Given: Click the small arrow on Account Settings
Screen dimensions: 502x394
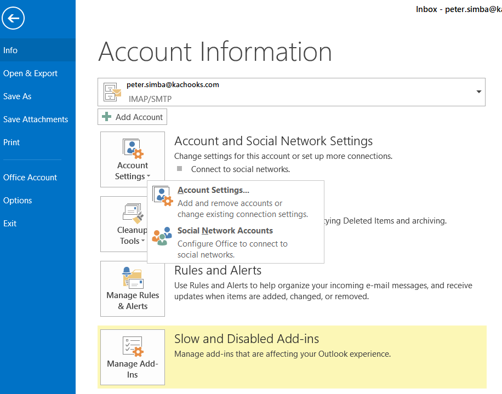Looking at the screenshot, I should pyautogui.click(x=148, y=176).
